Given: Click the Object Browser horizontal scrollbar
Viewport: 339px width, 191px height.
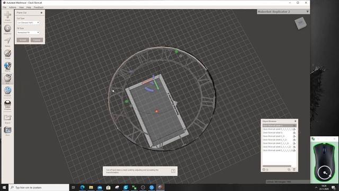Looking at the screenshot, I should (277, 166).
